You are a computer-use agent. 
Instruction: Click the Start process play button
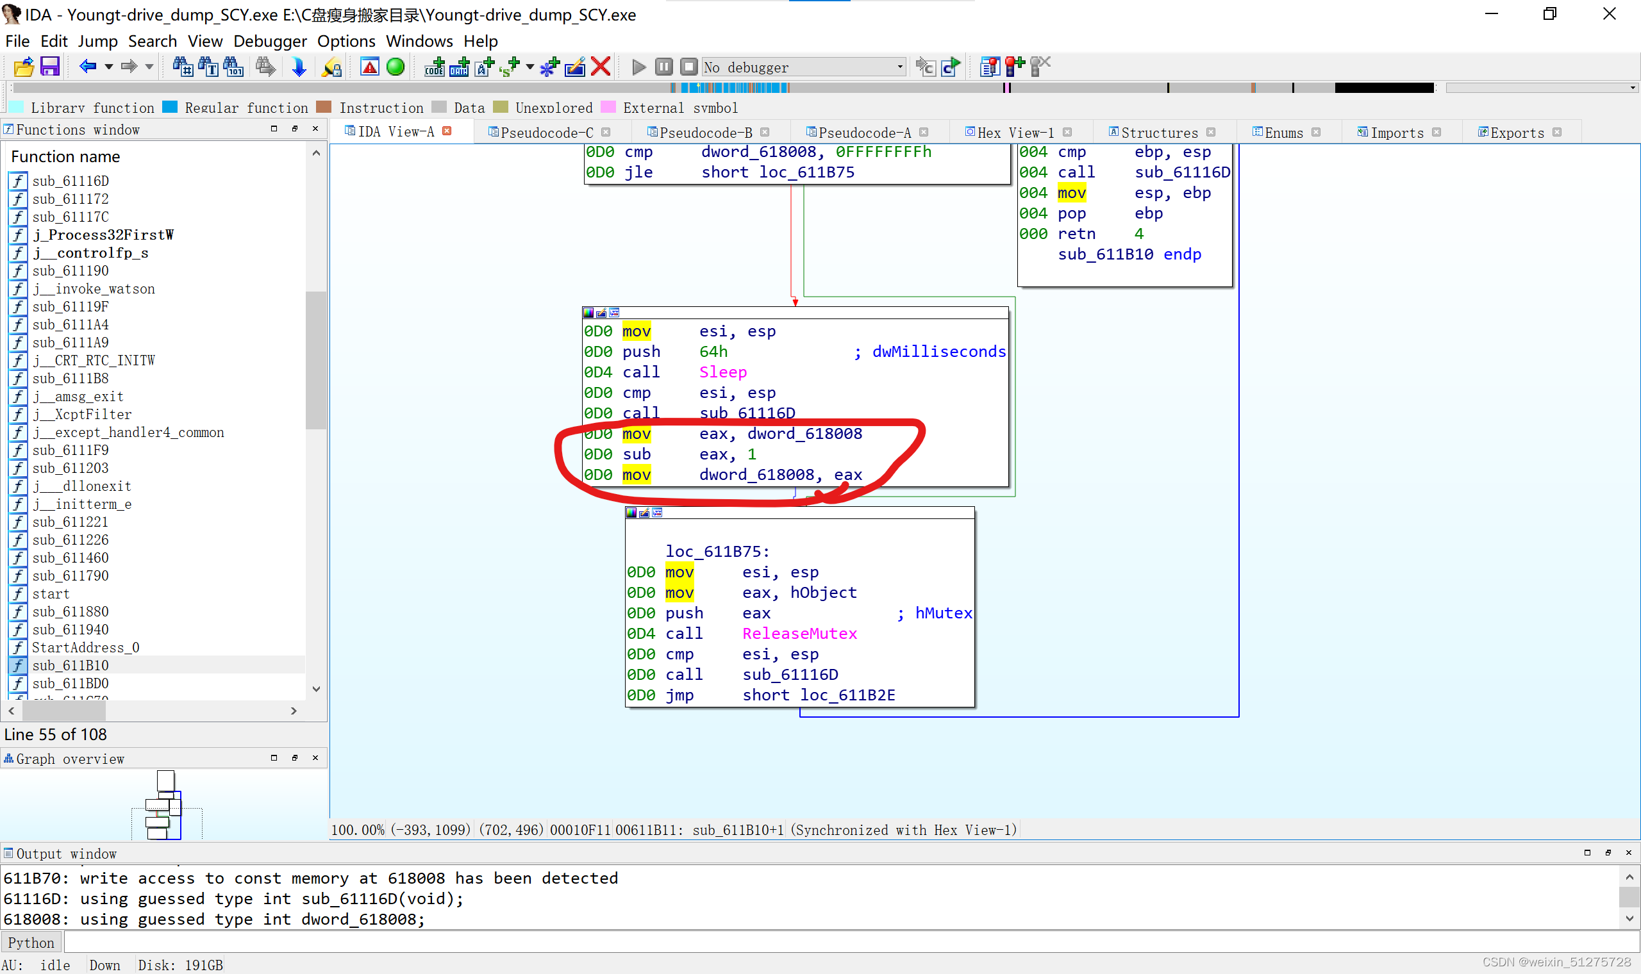pyautogui.click(x=638, y=67)
